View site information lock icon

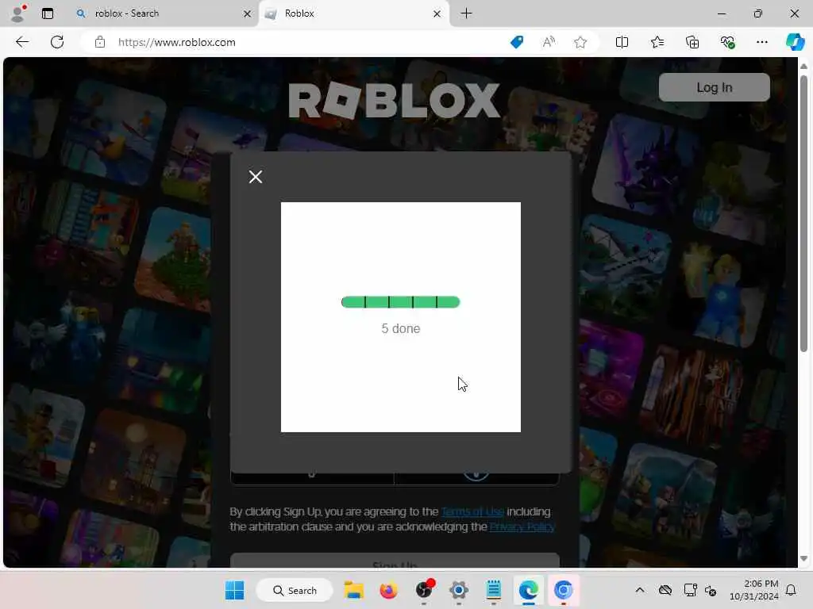click(99, 42)
